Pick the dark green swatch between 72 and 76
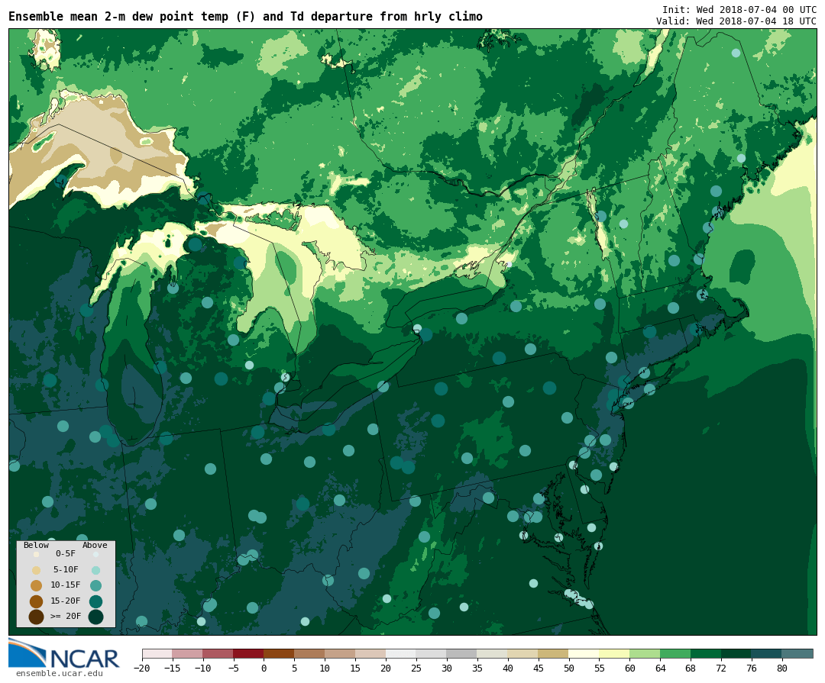This screenshot has height=683, width=825. (x=736, y=653)
